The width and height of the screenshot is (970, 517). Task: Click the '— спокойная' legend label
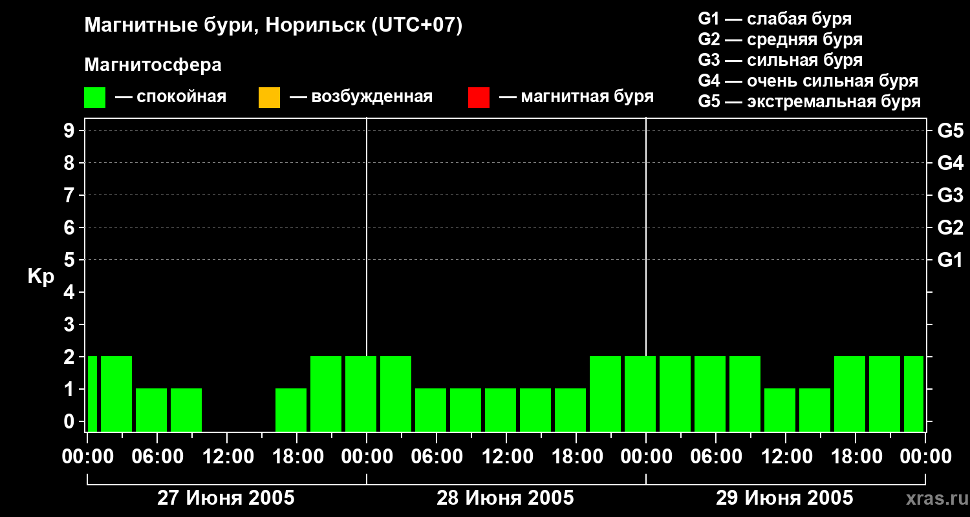pyautogui.click(x=171, y=97)
